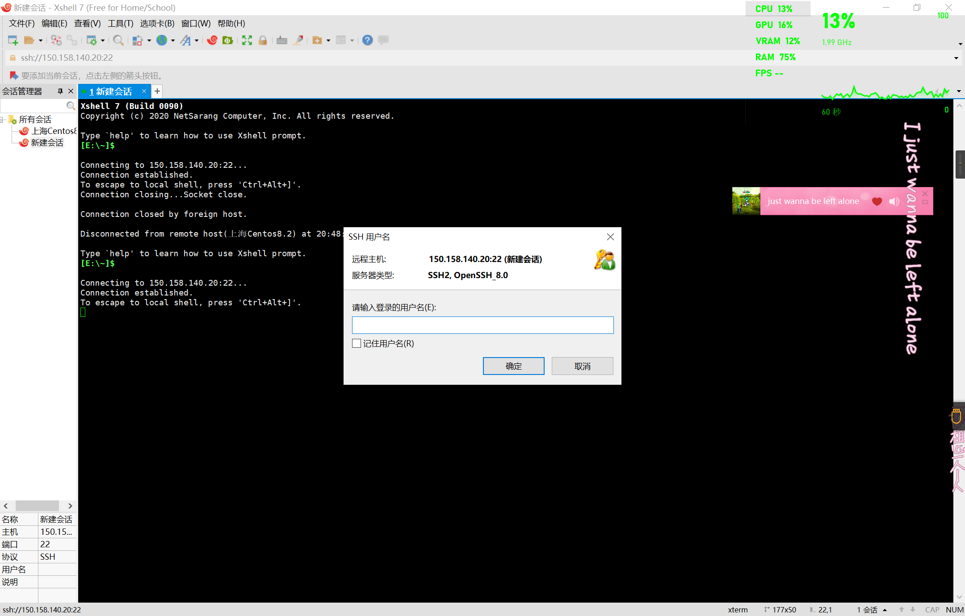
Task: Click 取消 button in SSH dialog
Action: (583, 366)
